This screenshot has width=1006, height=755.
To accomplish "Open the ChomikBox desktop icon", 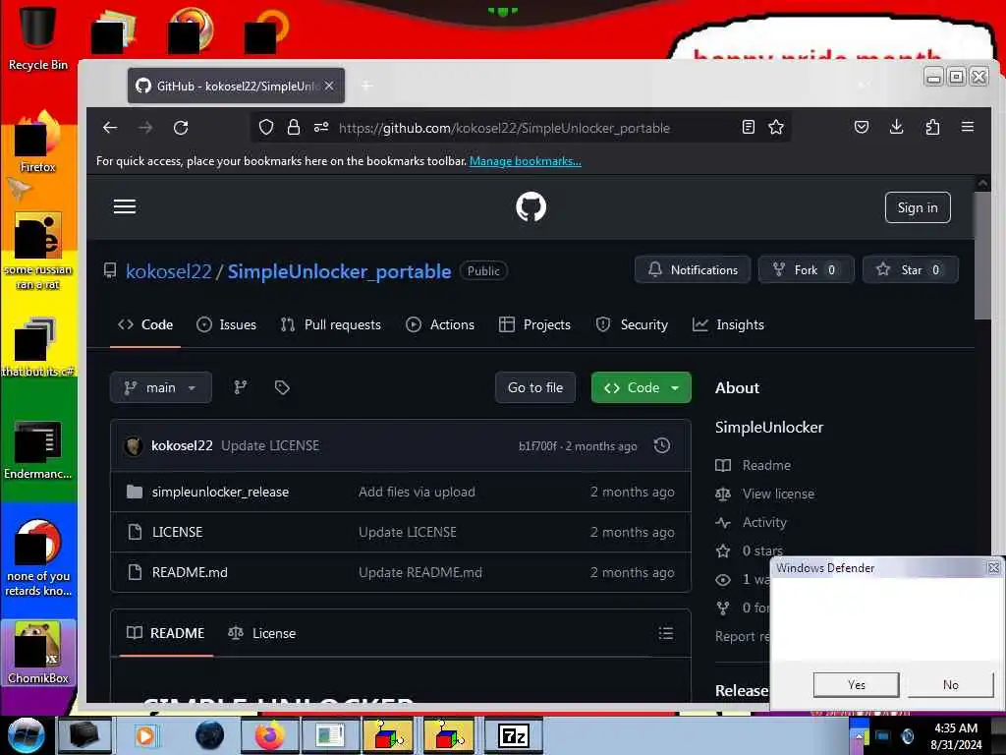I will tap(37, 653).
